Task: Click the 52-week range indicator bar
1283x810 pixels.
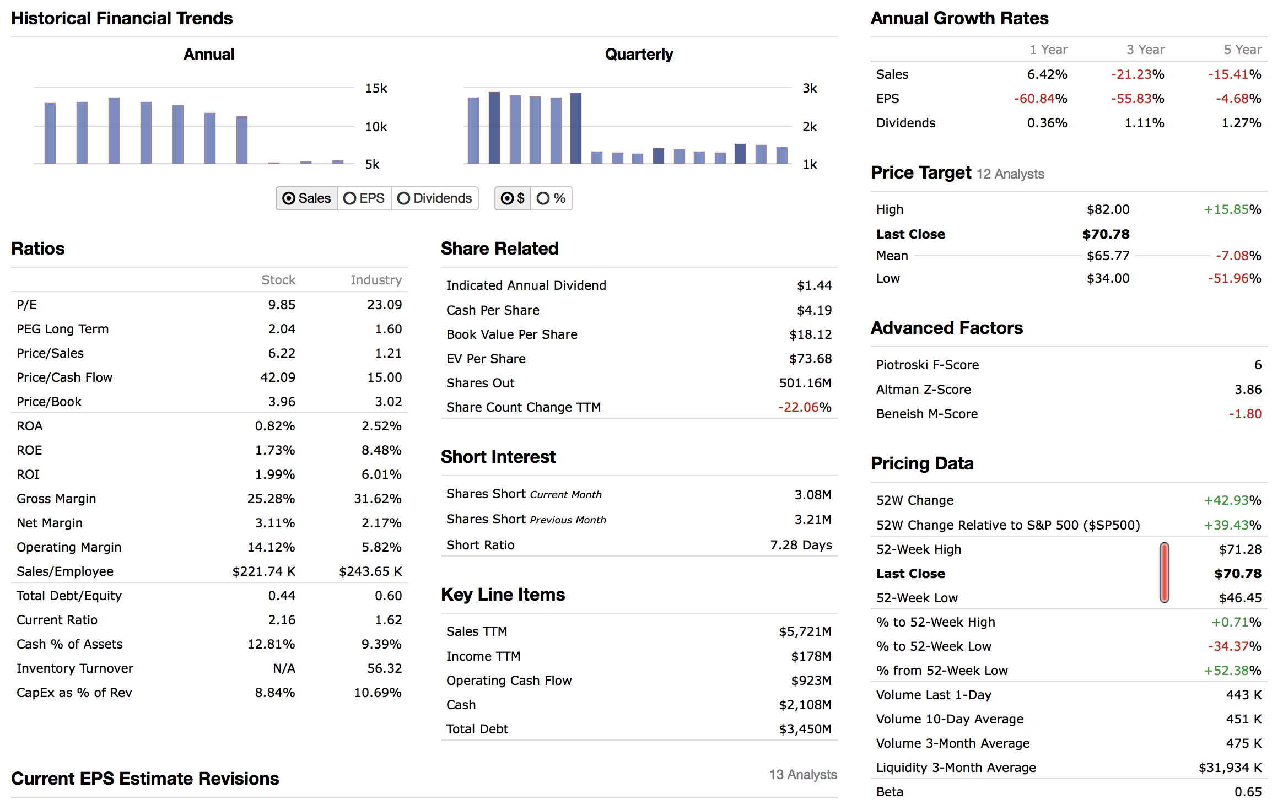Action: click(x=1164, y=573)
